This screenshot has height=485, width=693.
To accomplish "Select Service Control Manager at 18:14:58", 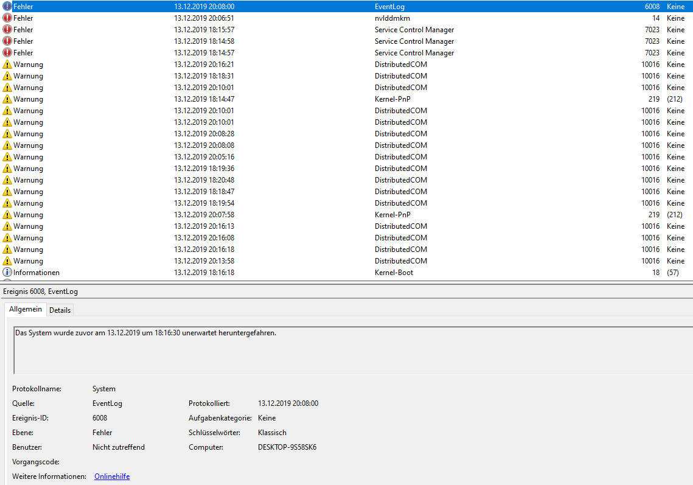I will click(x=414, y=41).
